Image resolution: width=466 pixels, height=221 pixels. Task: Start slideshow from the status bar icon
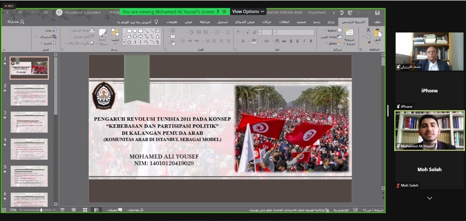62,210
